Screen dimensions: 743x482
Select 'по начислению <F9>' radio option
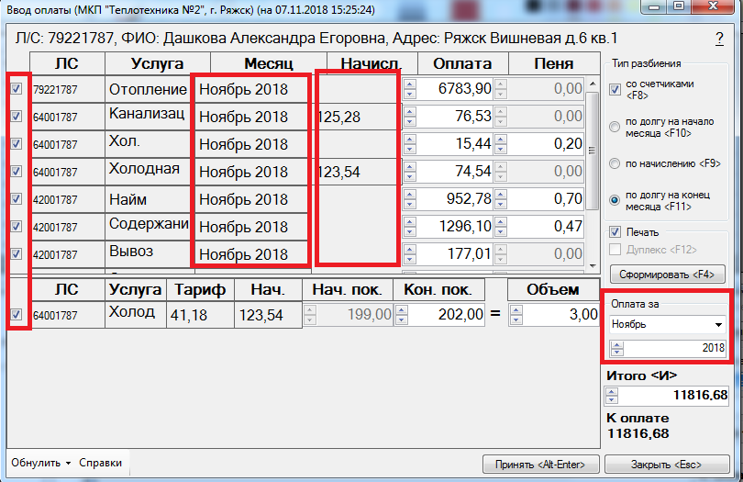pos(616,163)
